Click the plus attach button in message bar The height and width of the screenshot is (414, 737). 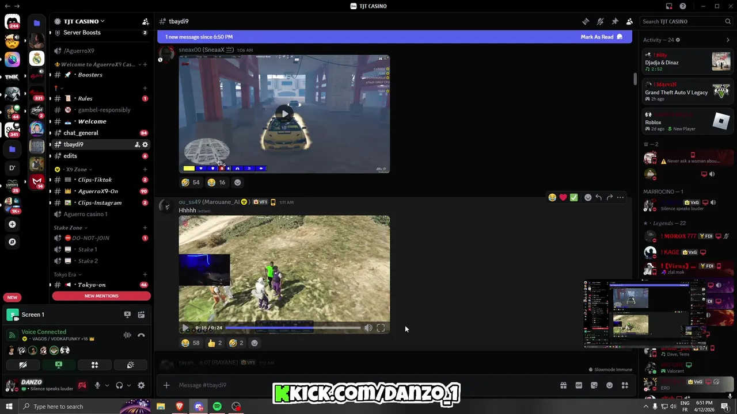(x=166, y=385)
